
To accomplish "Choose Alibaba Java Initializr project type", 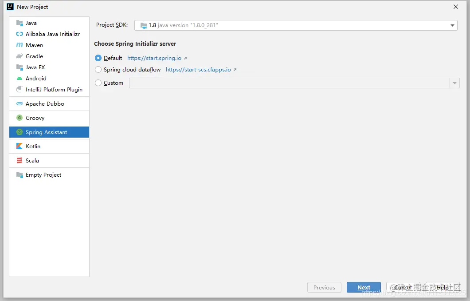I will click(53, 34).
